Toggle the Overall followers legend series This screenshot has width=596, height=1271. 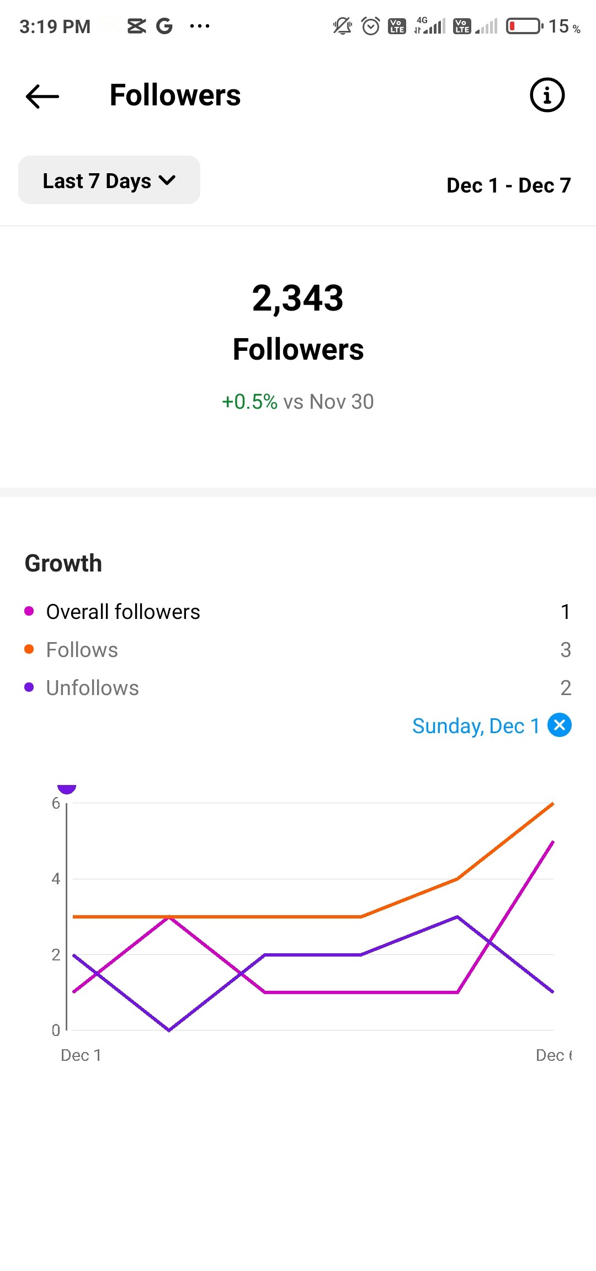click(x=123, y=612)
